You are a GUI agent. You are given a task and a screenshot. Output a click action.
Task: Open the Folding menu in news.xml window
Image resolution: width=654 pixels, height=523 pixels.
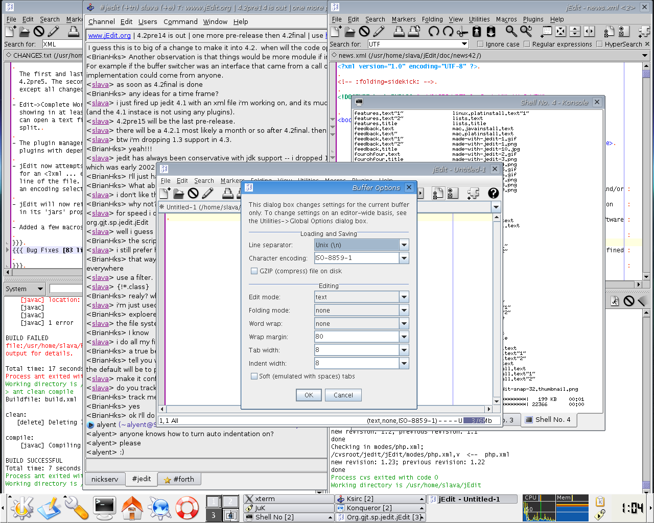tap(432, 19)
